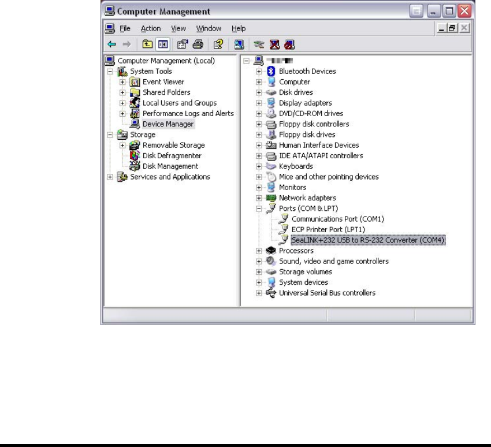
Task: Open the View menu
Action: point(178,28)
